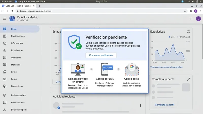Open the Google Business Profile app menu dropdown
Image resolution: width=203 pixels, height=114 pixels.
tap(30, 2)
